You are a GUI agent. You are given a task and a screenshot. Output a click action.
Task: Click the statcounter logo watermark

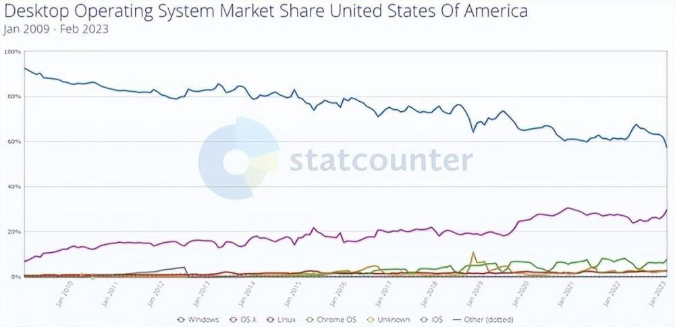pyautogui.click(x=239, y=158)
